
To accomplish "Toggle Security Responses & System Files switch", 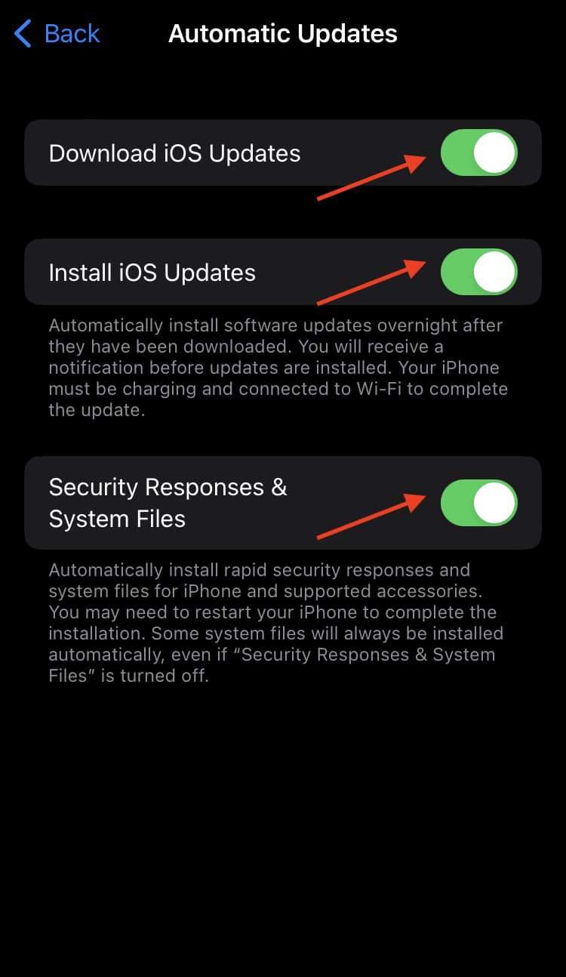I will point(479,503).
